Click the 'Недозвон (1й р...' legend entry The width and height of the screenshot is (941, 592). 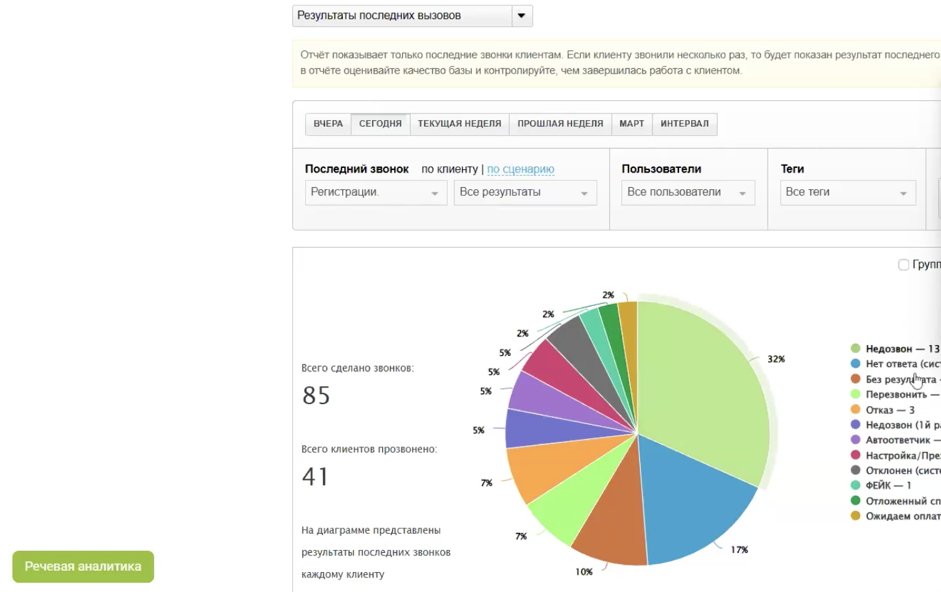pyautogui.click(x=895, y=425)
